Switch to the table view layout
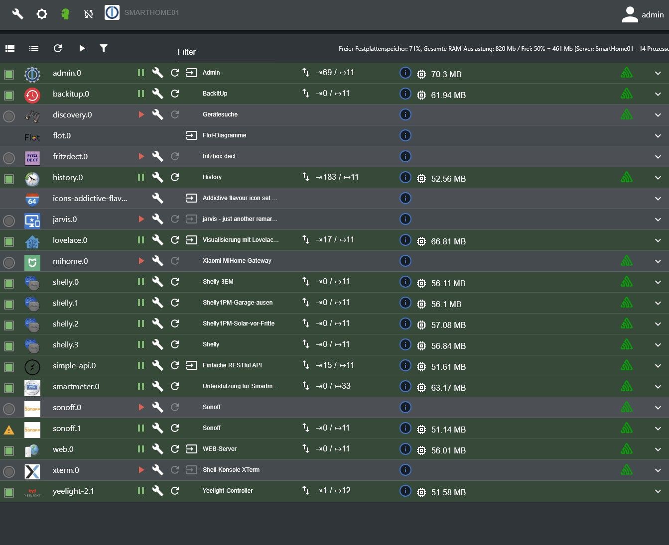 10,48
